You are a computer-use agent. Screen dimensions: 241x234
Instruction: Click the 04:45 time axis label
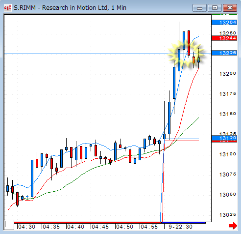click(100, 227)
